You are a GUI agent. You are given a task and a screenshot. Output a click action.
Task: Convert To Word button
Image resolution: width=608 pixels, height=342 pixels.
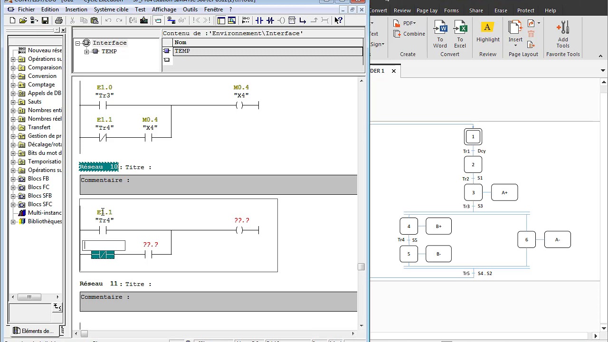[x=440, y=34]
